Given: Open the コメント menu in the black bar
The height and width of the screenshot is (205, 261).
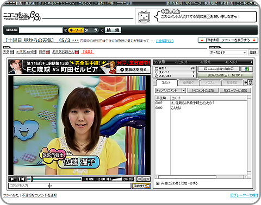Looking at the screenshot, I should tap(190, 62).
